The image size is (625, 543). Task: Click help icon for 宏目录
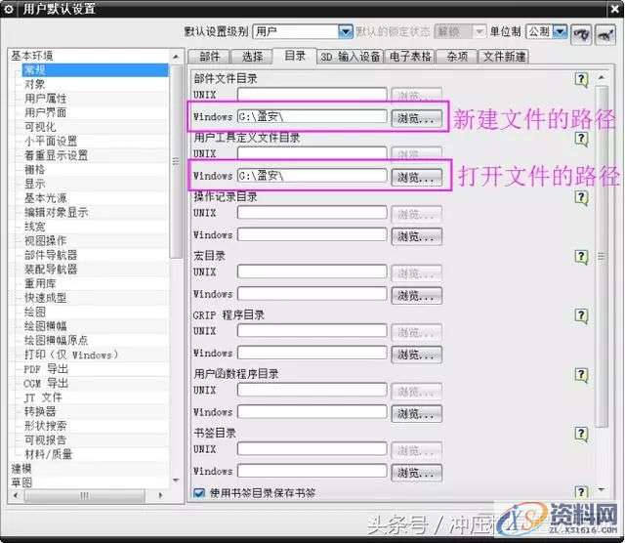coord(581,257)
